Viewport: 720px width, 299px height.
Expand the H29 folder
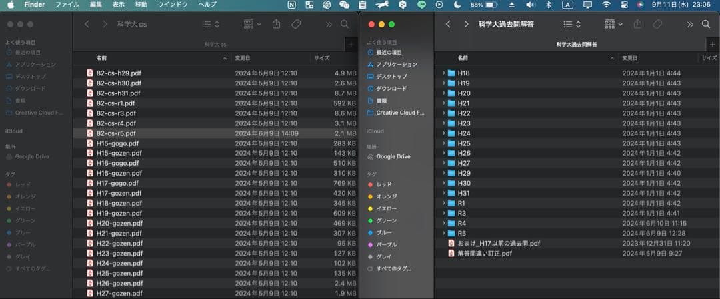[443, 173]
